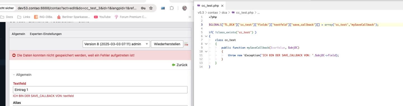
Task: Click the blue extension icon in Chrome toolbar
Action: 163,8
